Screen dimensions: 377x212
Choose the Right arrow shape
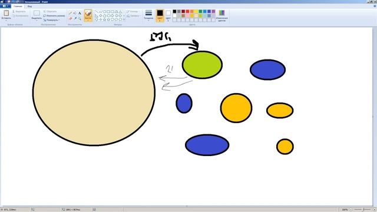pos(113,16)
